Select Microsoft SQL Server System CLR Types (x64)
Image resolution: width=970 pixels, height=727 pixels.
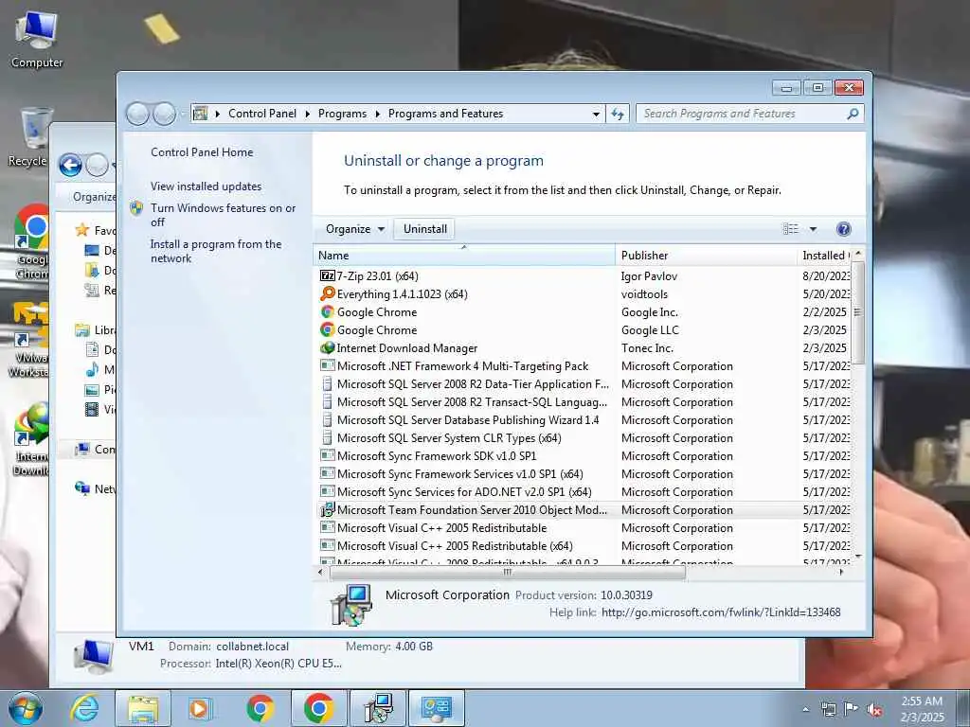click(x=449, y=437)
